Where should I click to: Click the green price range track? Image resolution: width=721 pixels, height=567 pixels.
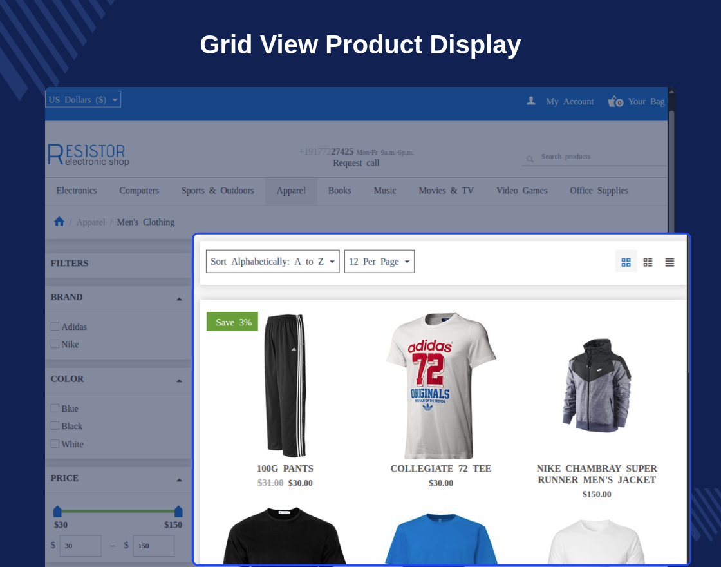coord(118,511)
